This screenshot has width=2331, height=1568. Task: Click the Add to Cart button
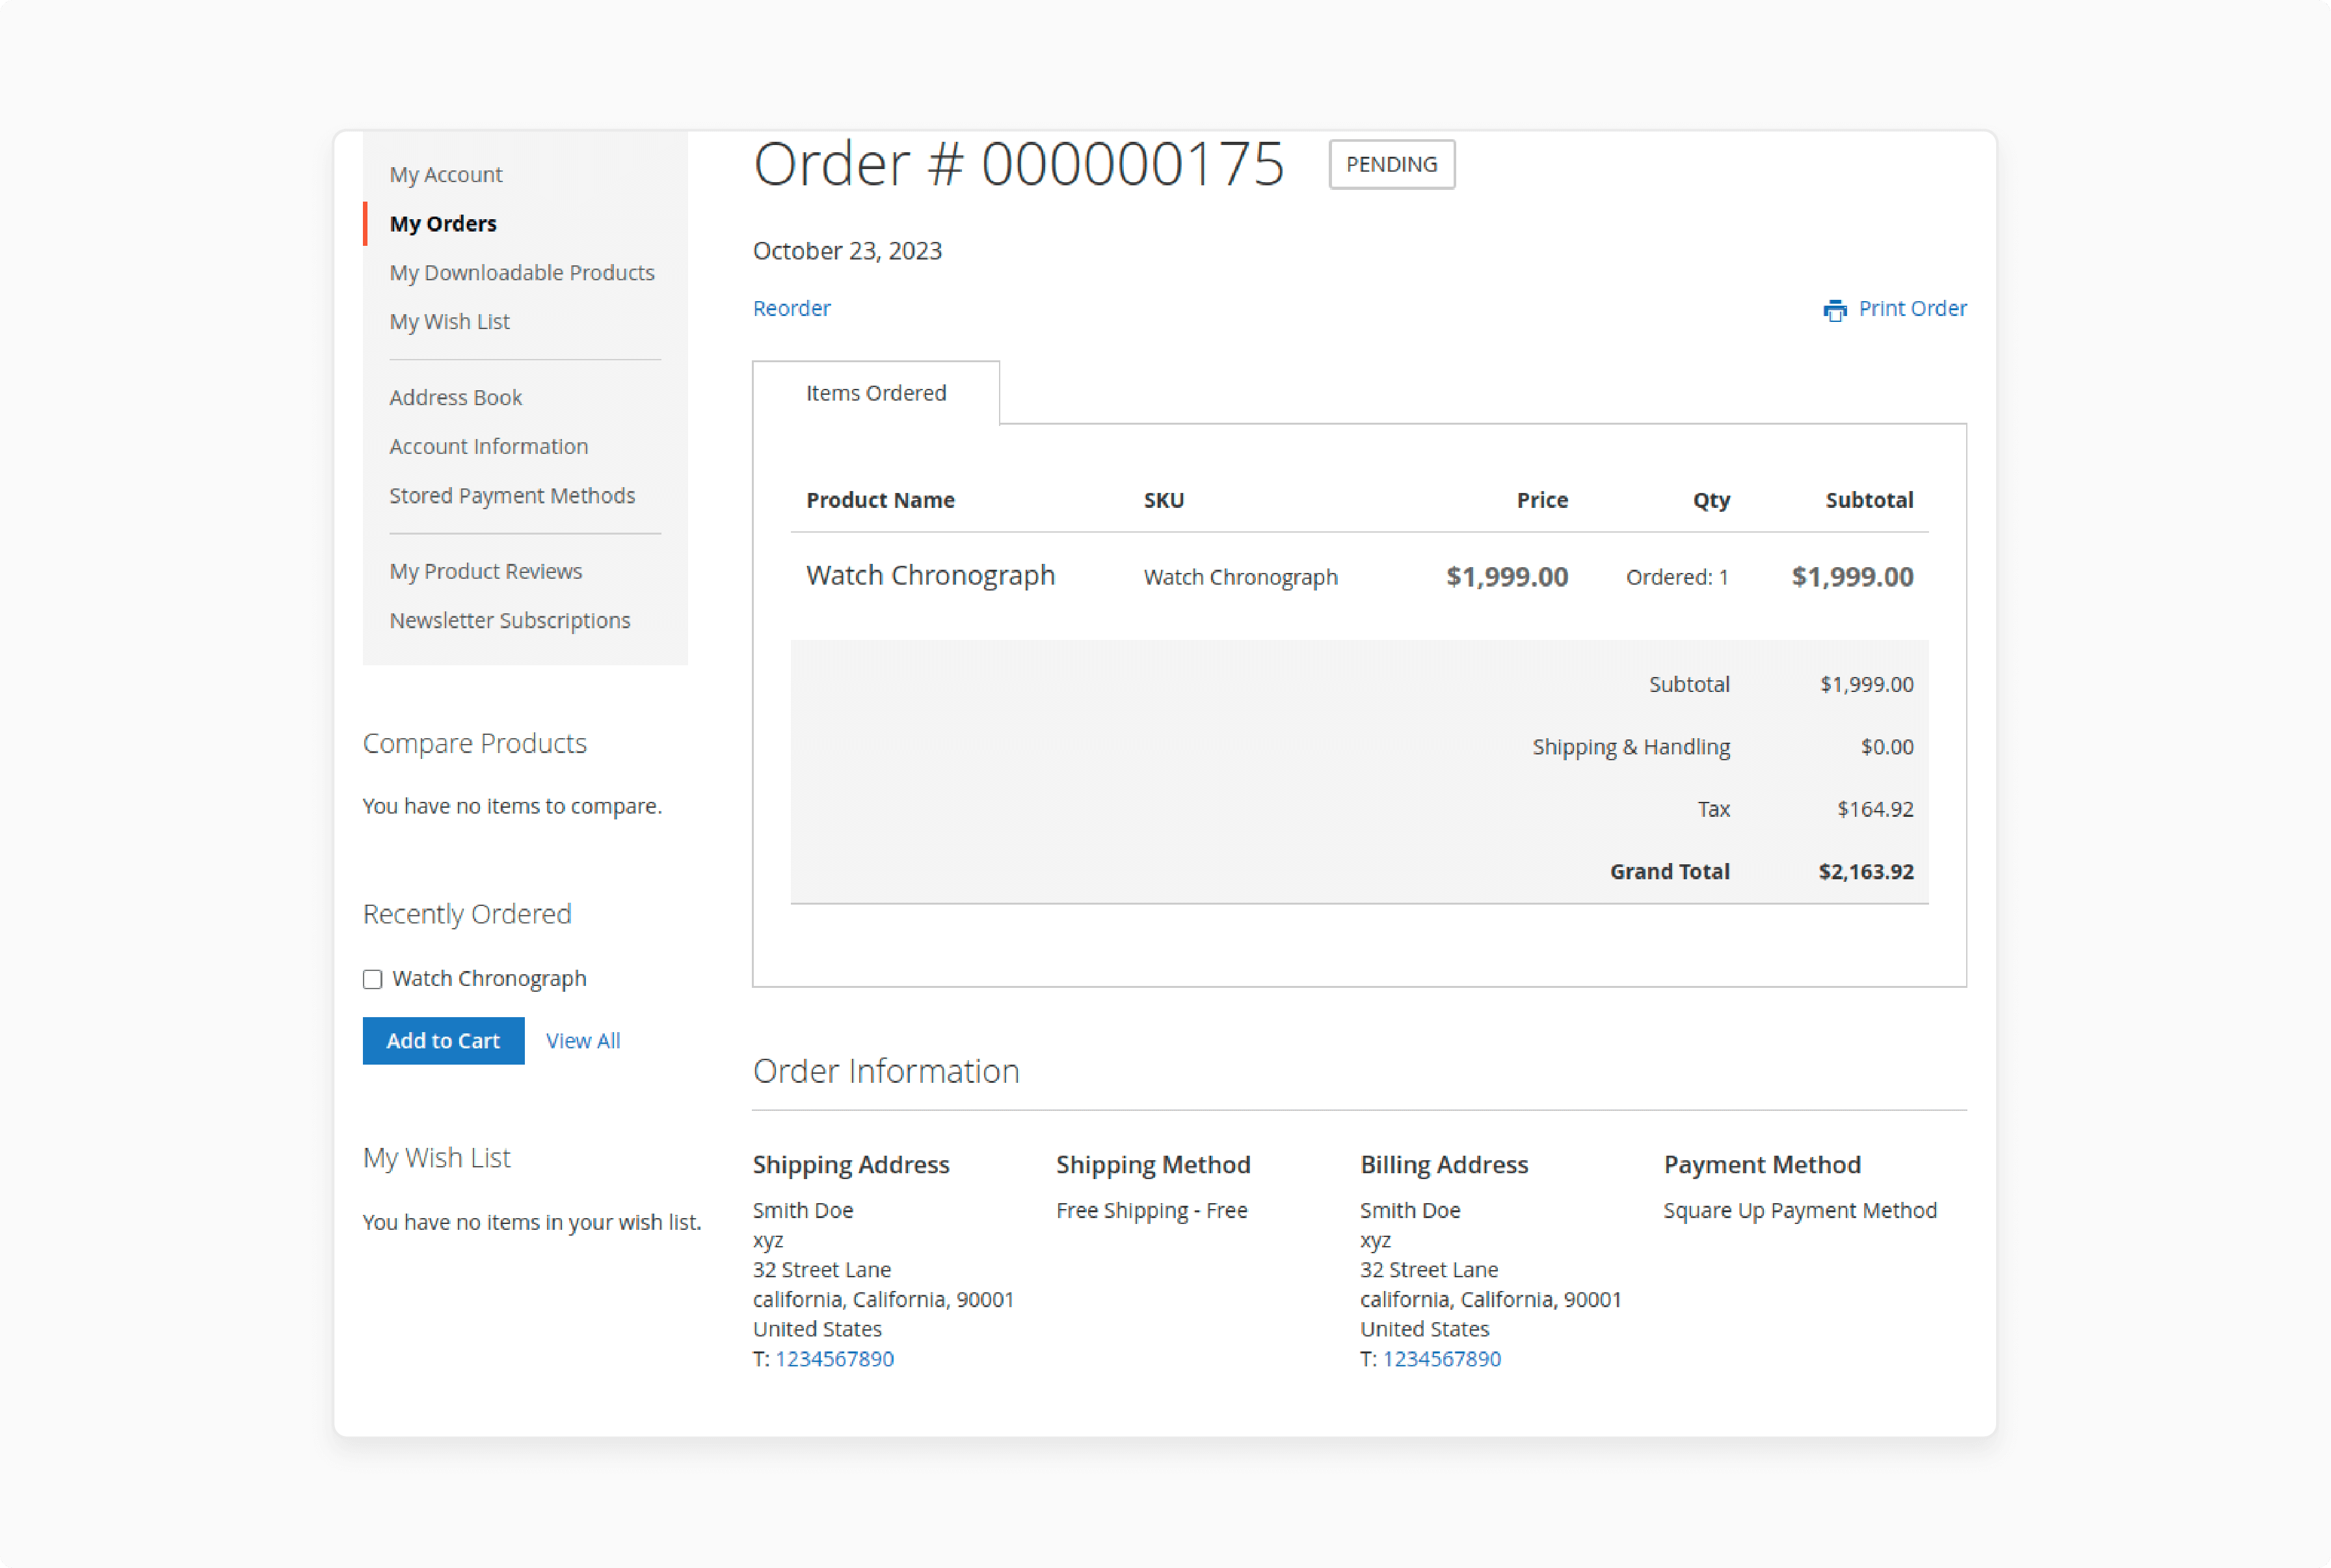[443, 1040]
